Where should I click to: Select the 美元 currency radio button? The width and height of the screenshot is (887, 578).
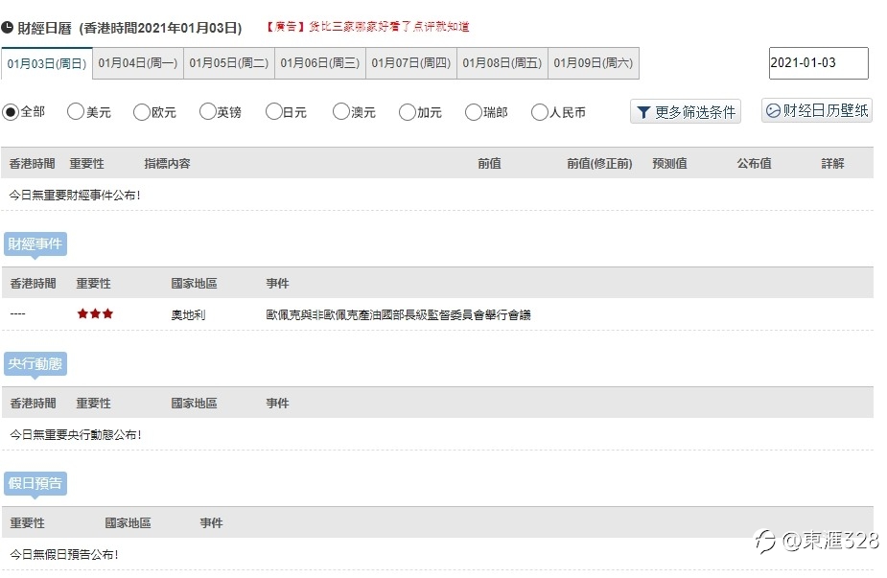[75, 111]
